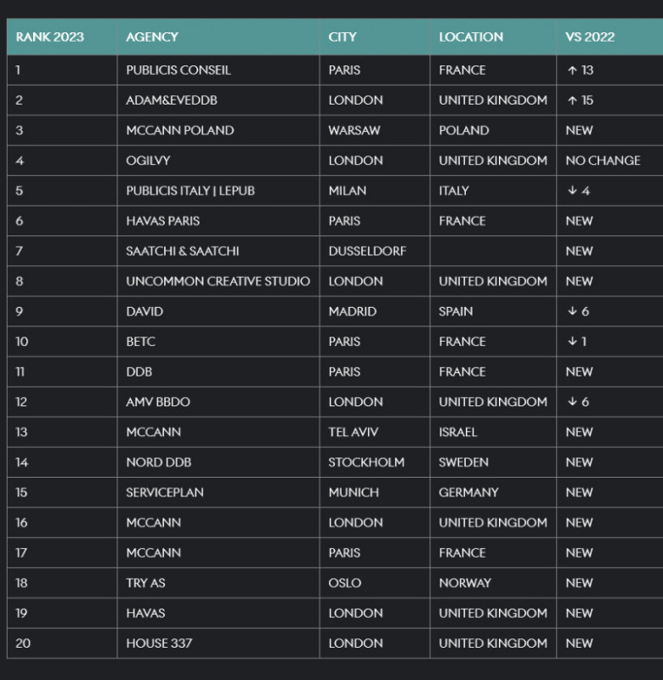Click the down arrow in the BETC row
This screenshot has width=663, height=680.
572,342
